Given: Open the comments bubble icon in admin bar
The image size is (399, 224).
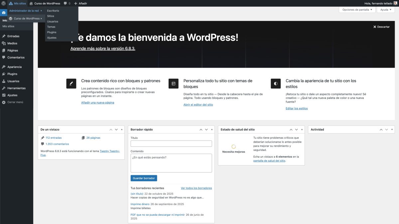Looking at the screenshot, I should click(x=66, y=3).
